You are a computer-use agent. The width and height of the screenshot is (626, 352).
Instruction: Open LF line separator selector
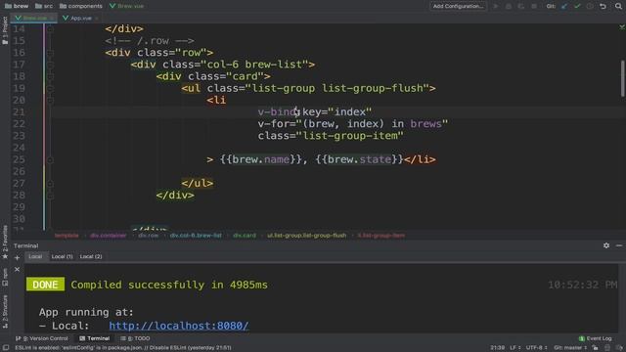click(515, 348)
